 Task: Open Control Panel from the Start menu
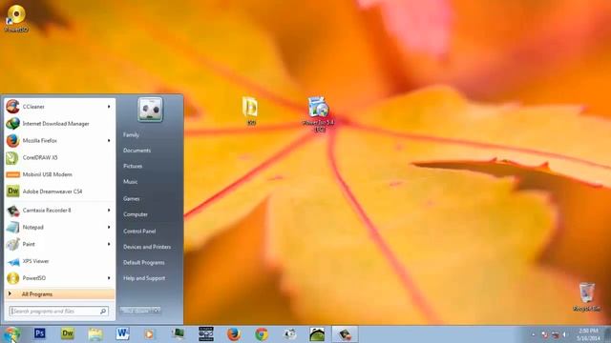point(139,232)
